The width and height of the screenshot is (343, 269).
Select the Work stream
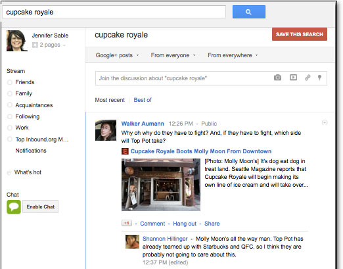(22, 128)
